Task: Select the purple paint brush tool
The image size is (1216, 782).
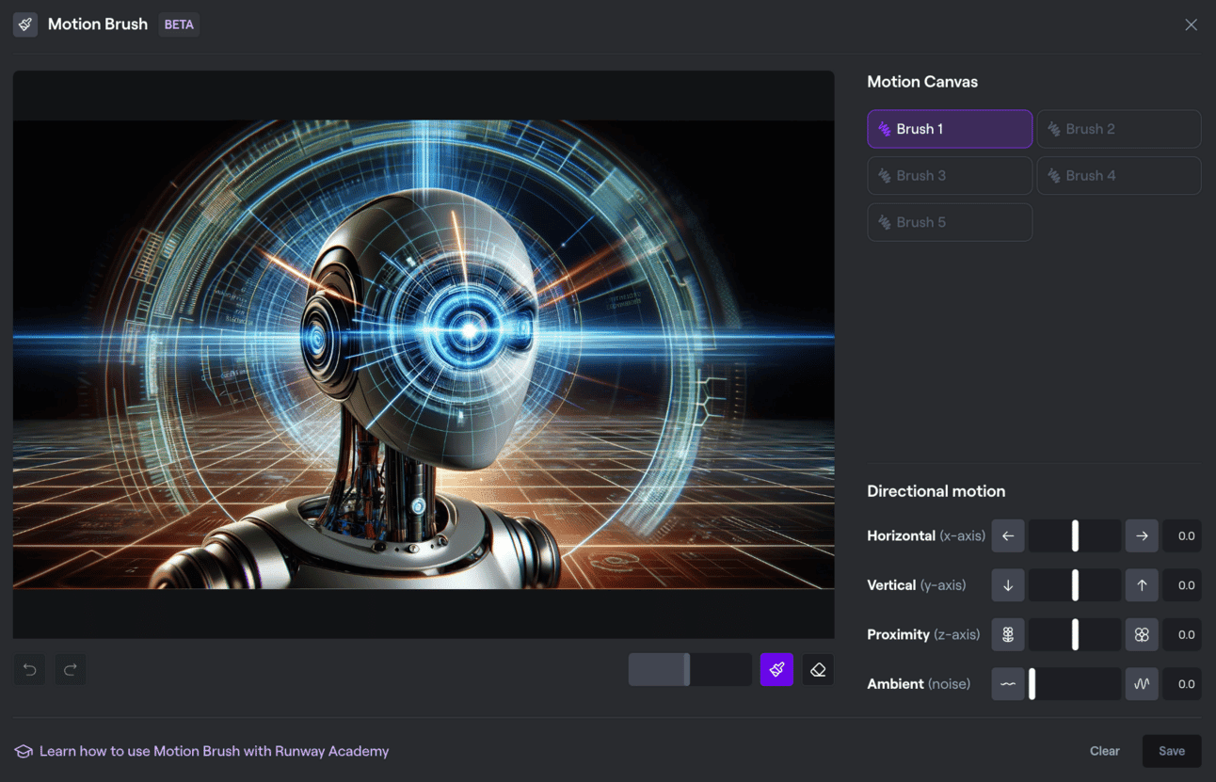Action: click(776, 670)
